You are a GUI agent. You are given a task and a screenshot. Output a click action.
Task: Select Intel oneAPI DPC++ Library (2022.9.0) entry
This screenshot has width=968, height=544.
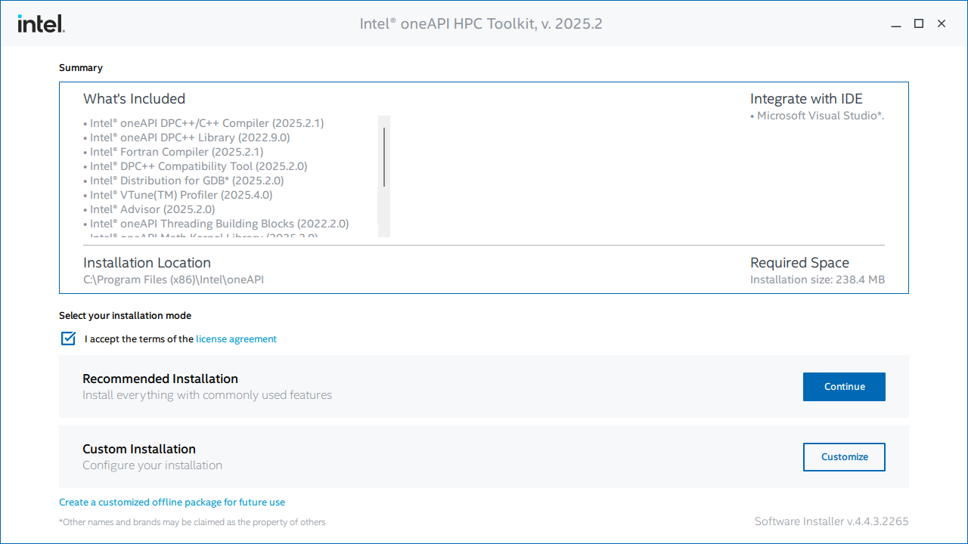tap(186, 138)
